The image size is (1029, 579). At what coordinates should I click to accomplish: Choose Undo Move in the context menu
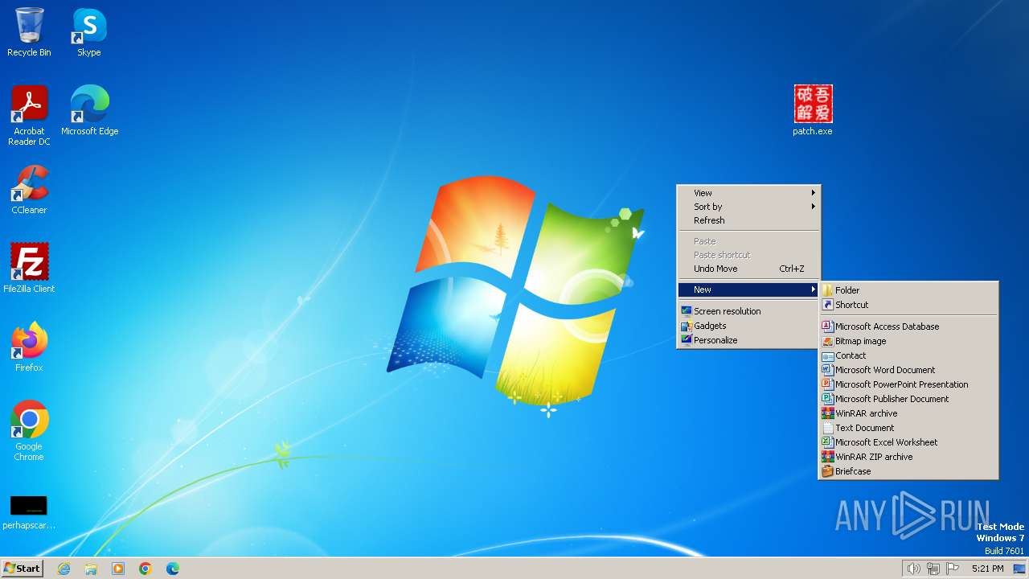point(748,269)
